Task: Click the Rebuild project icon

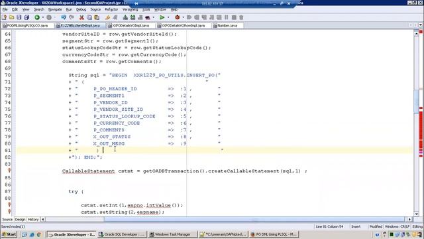Action: coord(132,17)
